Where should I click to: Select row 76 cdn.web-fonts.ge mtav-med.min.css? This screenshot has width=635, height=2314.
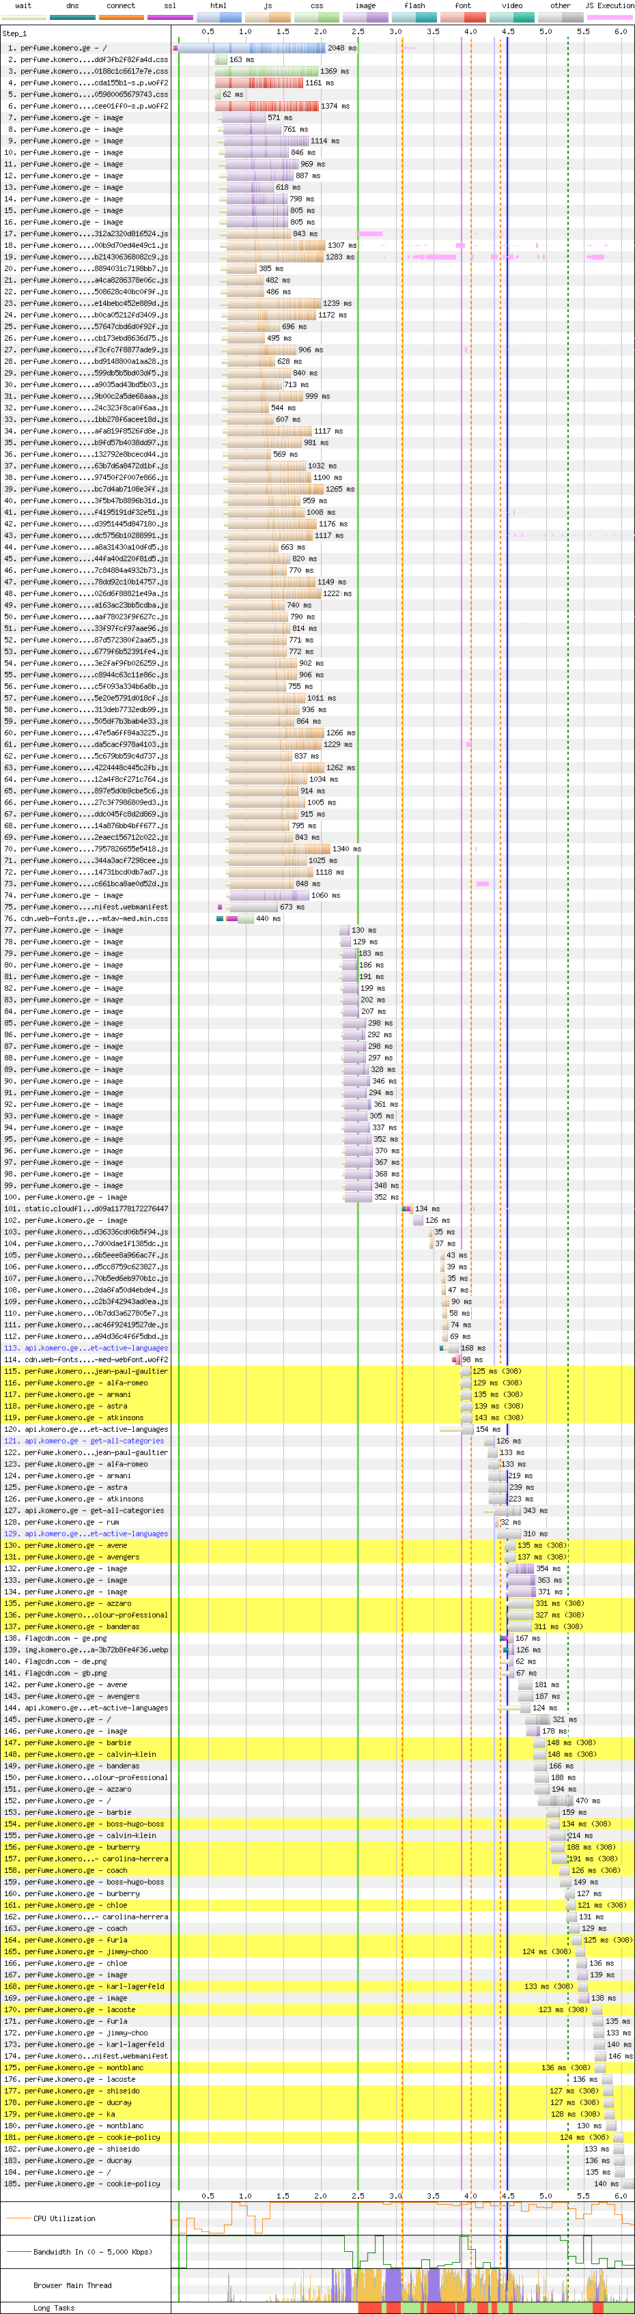point(85,918)
